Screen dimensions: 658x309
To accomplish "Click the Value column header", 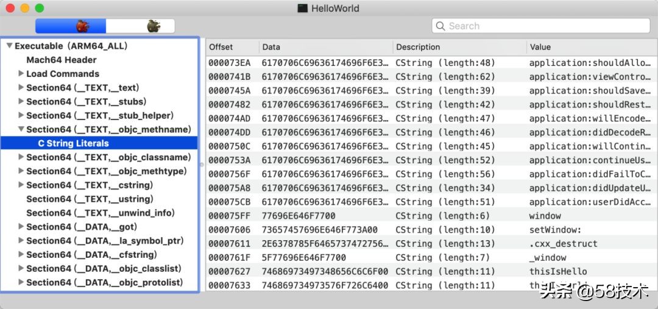I will (592, 47).
